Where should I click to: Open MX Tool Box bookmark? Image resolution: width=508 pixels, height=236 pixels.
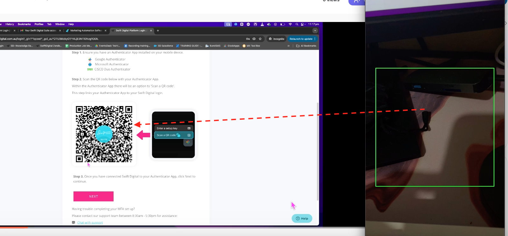pos(251,46)
